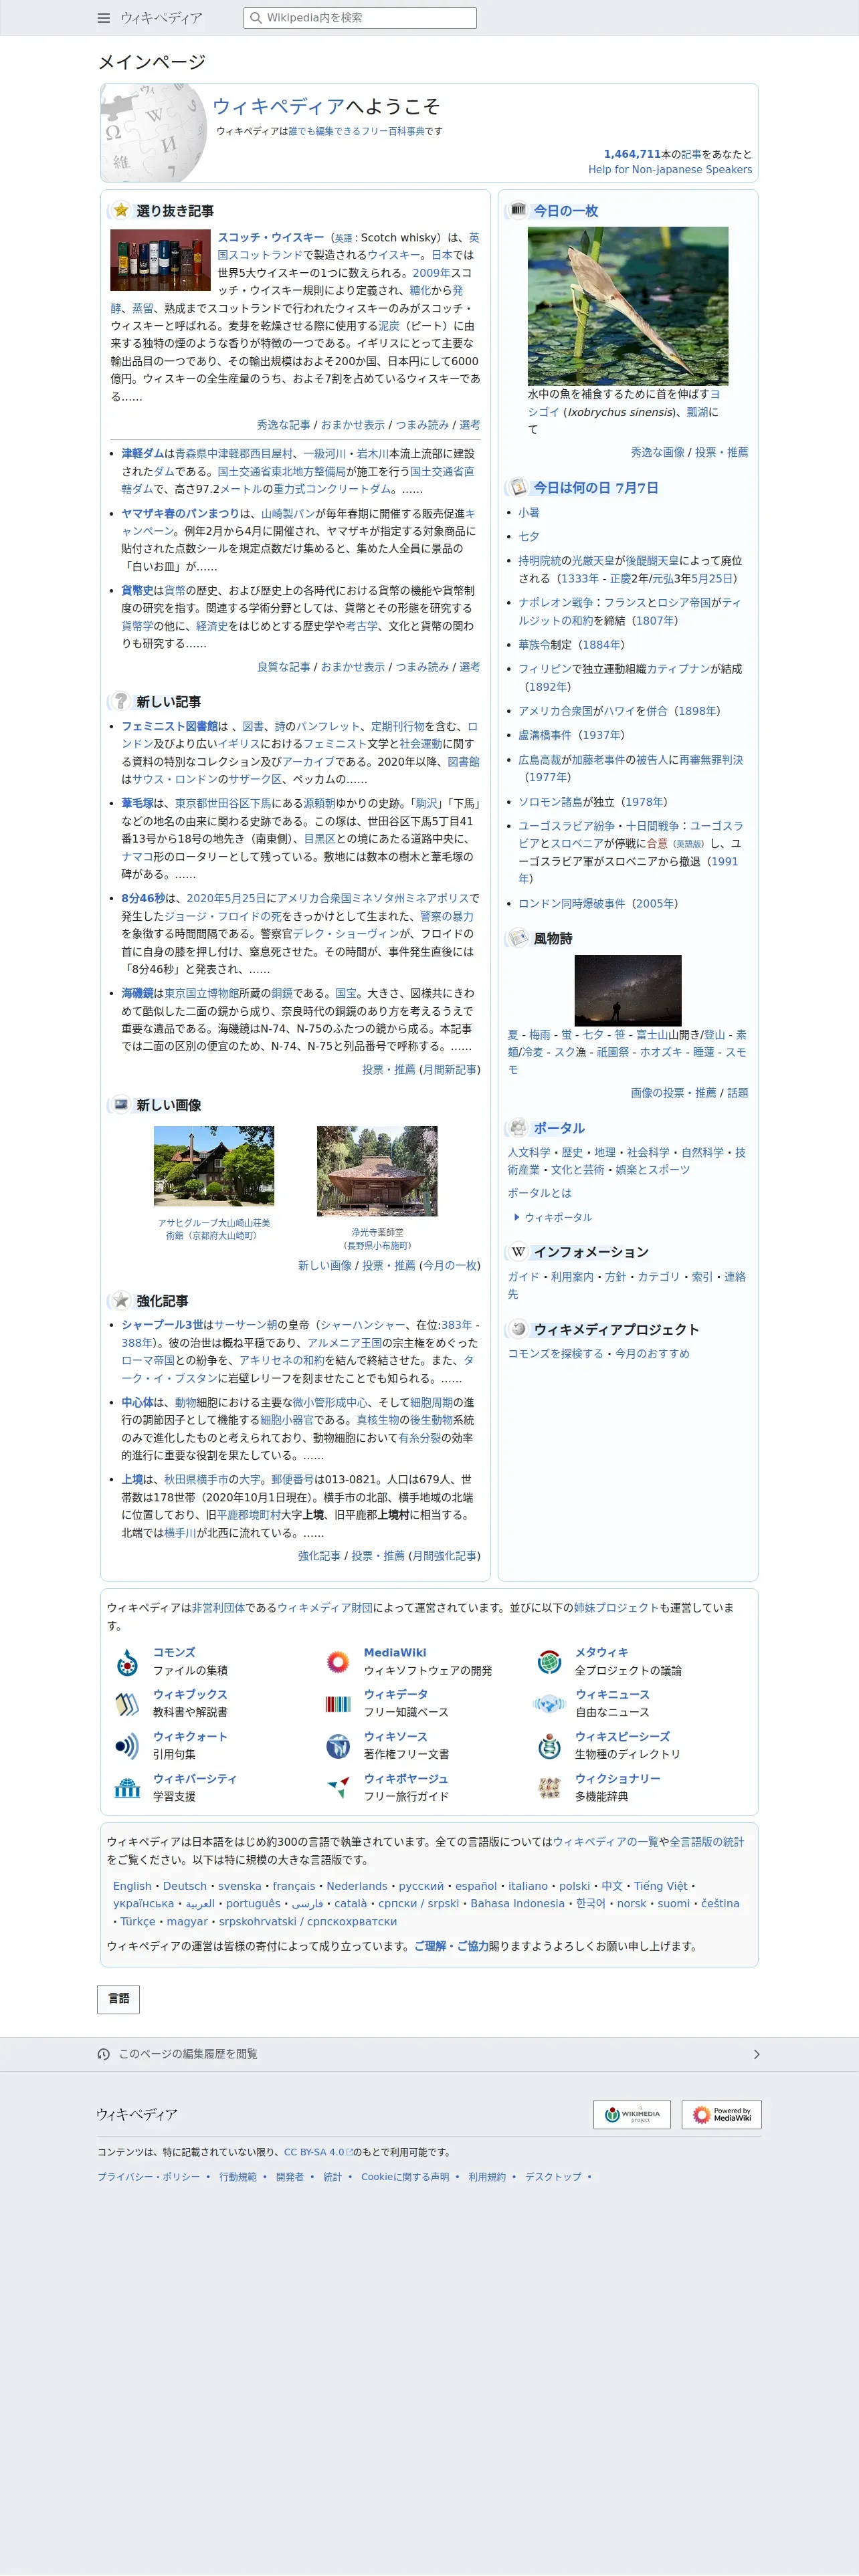Click the Wikipedia search field
This screenshot has width=859, height=2576.
click(x=360, y=18)
